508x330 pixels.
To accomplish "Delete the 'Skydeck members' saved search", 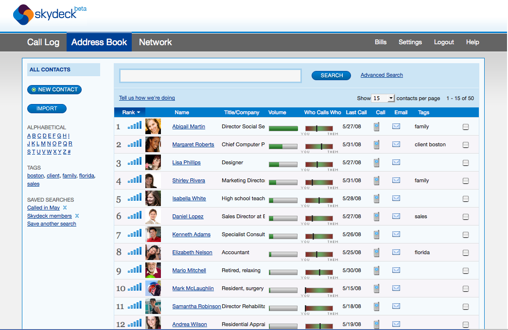I will 77,216.
